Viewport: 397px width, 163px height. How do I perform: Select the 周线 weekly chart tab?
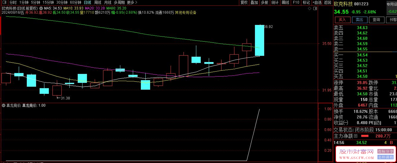click(x=98, y=2)
